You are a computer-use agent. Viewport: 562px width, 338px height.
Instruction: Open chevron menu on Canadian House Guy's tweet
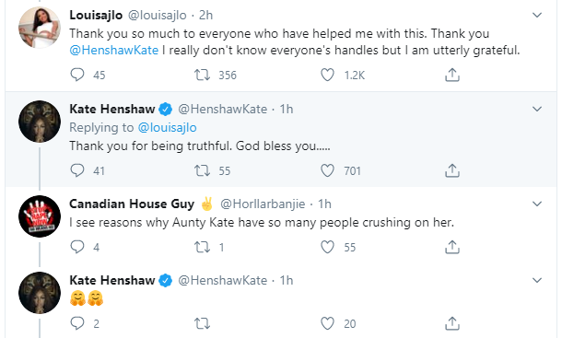click(x=536, y=204)
